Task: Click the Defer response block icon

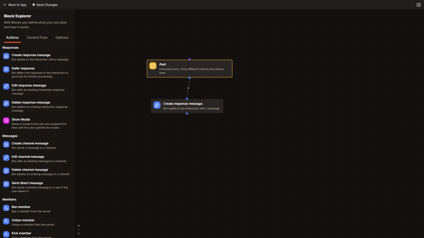Action: (6, 69)
